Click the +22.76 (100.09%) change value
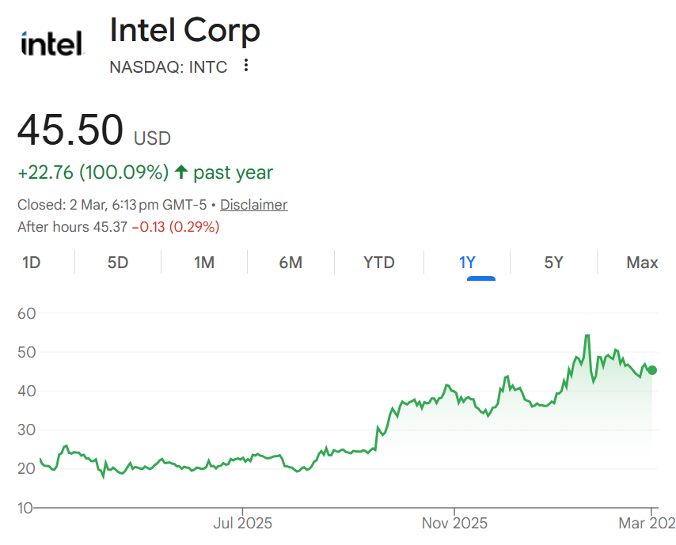 (93, 172)
